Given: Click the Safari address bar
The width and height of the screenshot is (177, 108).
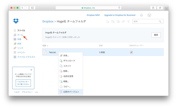Looking at the screenshot, I should tap(88, 8).
